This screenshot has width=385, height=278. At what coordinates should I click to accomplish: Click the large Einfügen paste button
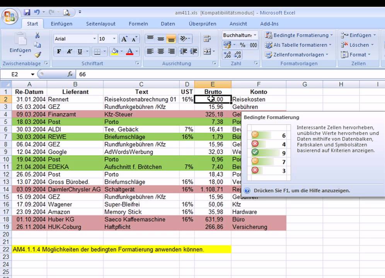point(20,46)
